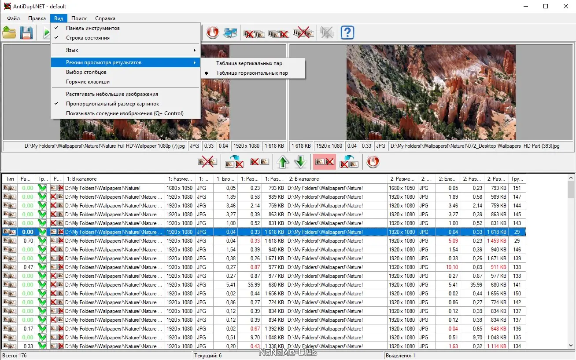Choose 'Выбор столбцов' from the menu
The height and width of the screenshot is (360, 576).
tap(126, 72)
